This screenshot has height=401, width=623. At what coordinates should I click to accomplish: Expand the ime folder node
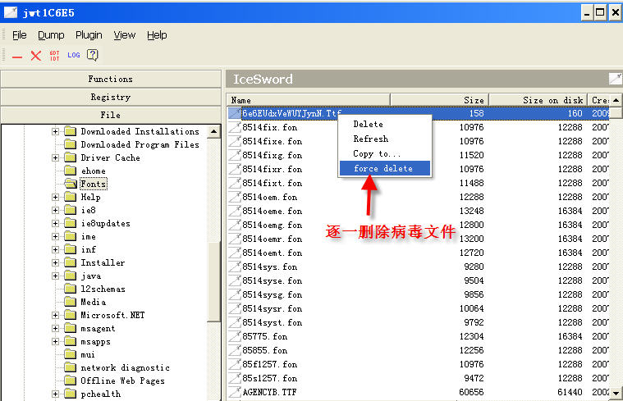(55, 236)
